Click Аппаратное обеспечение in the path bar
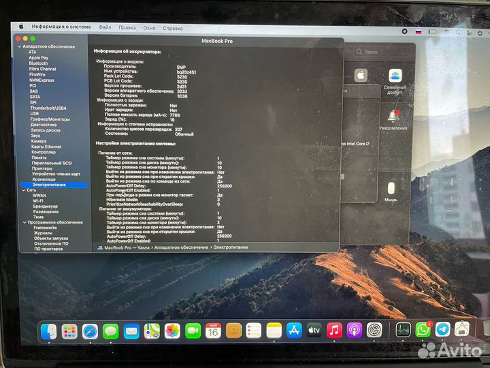Viewport: 490px width, 368px height. (x=181, y=247)
